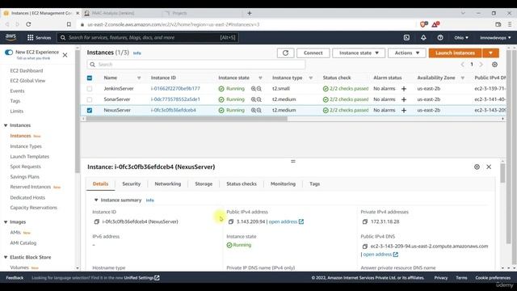Collapse the Instances sidebar section
The height and width of the screenshot is (291, 517).
point(6,125)
